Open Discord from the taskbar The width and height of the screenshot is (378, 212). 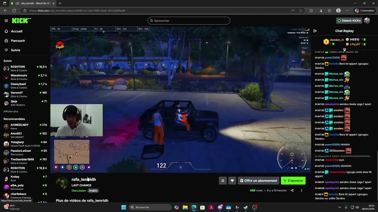click(x=220, y=207)
